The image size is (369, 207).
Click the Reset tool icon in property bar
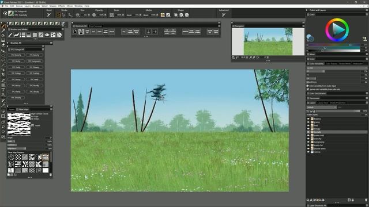(x=48, y=15)
